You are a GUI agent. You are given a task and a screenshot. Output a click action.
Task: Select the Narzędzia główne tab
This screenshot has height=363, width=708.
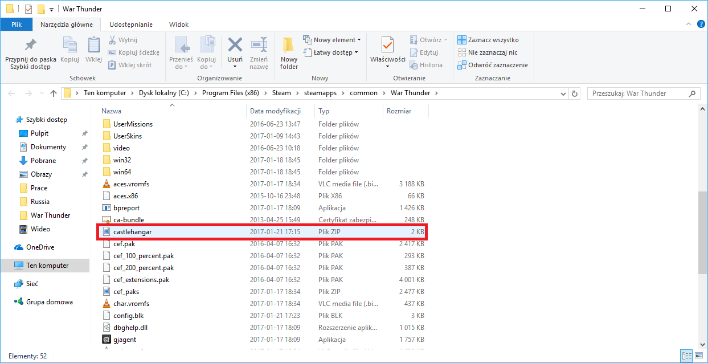(x=67, y=25)
